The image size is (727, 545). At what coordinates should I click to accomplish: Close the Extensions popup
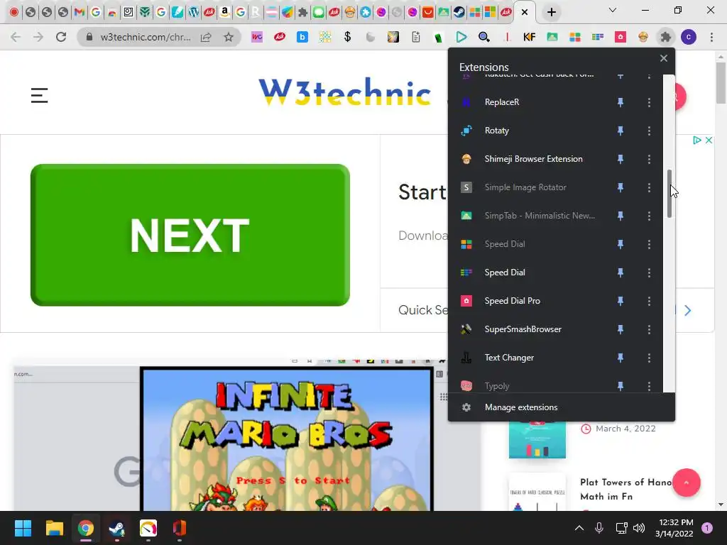pyautogui.click(x=664, y=58)
